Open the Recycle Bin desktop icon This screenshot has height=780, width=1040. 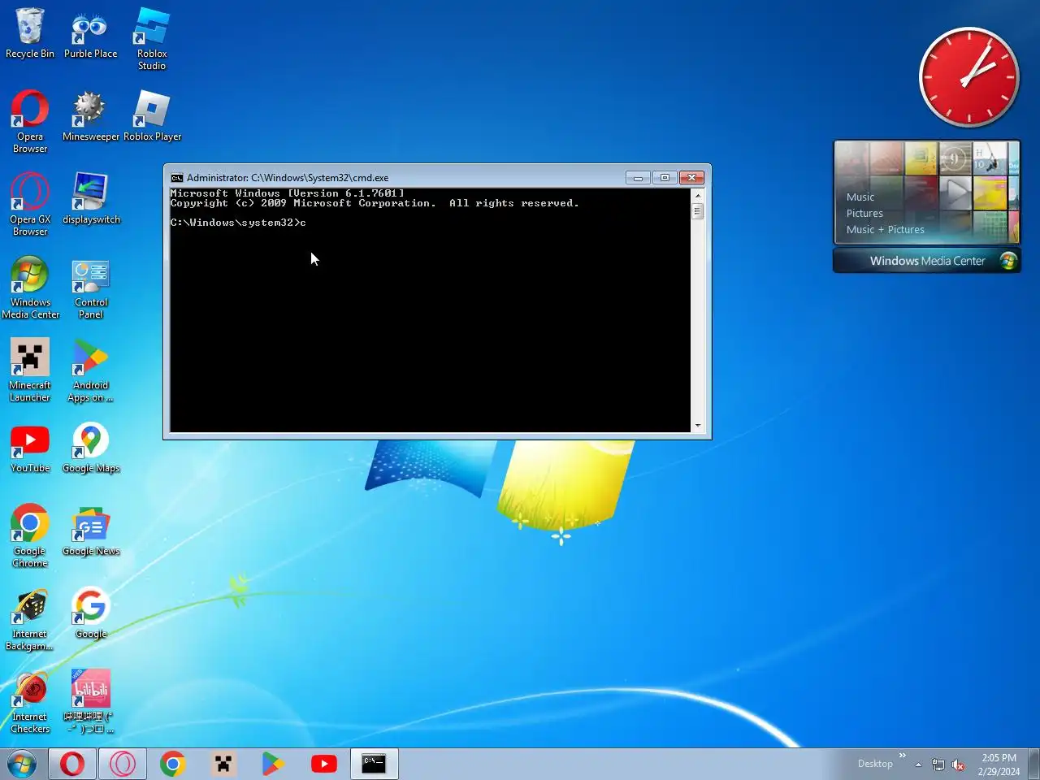point(30,33)
